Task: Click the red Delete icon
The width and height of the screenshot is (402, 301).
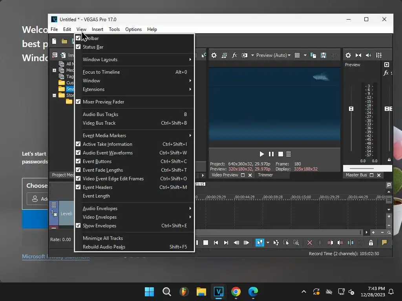Action: (x=310, y=243)
